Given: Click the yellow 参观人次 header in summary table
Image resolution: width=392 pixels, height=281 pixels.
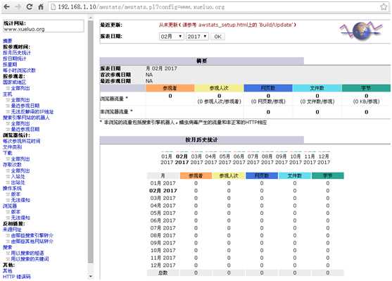Looking at the screenshot, I should tap(219, 88).
